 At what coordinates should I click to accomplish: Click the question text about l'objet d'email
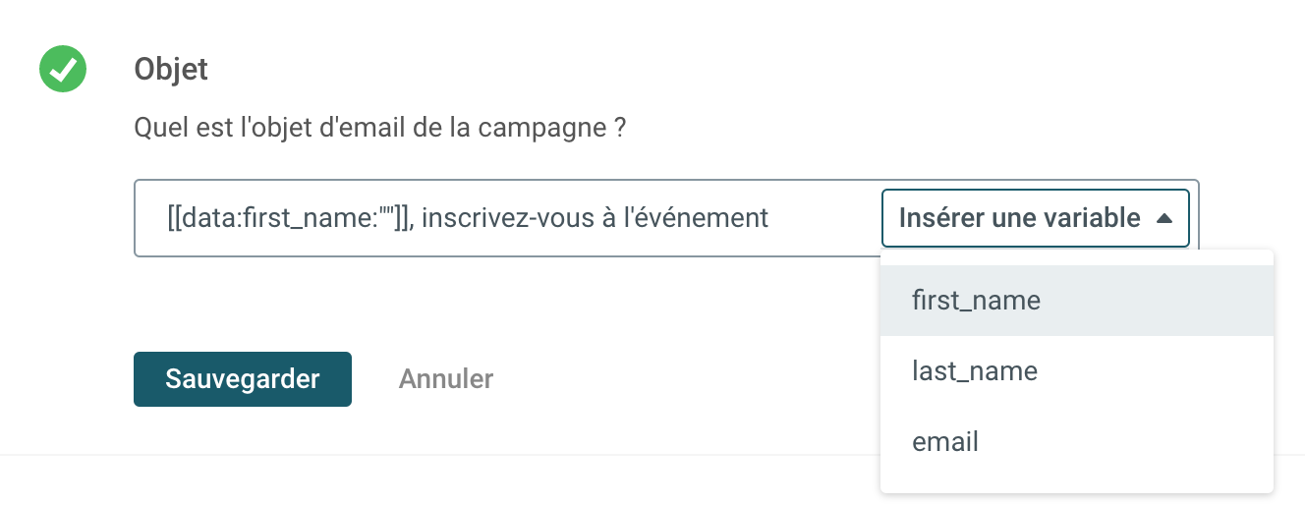pyautogui.click(x=380, y=128)
